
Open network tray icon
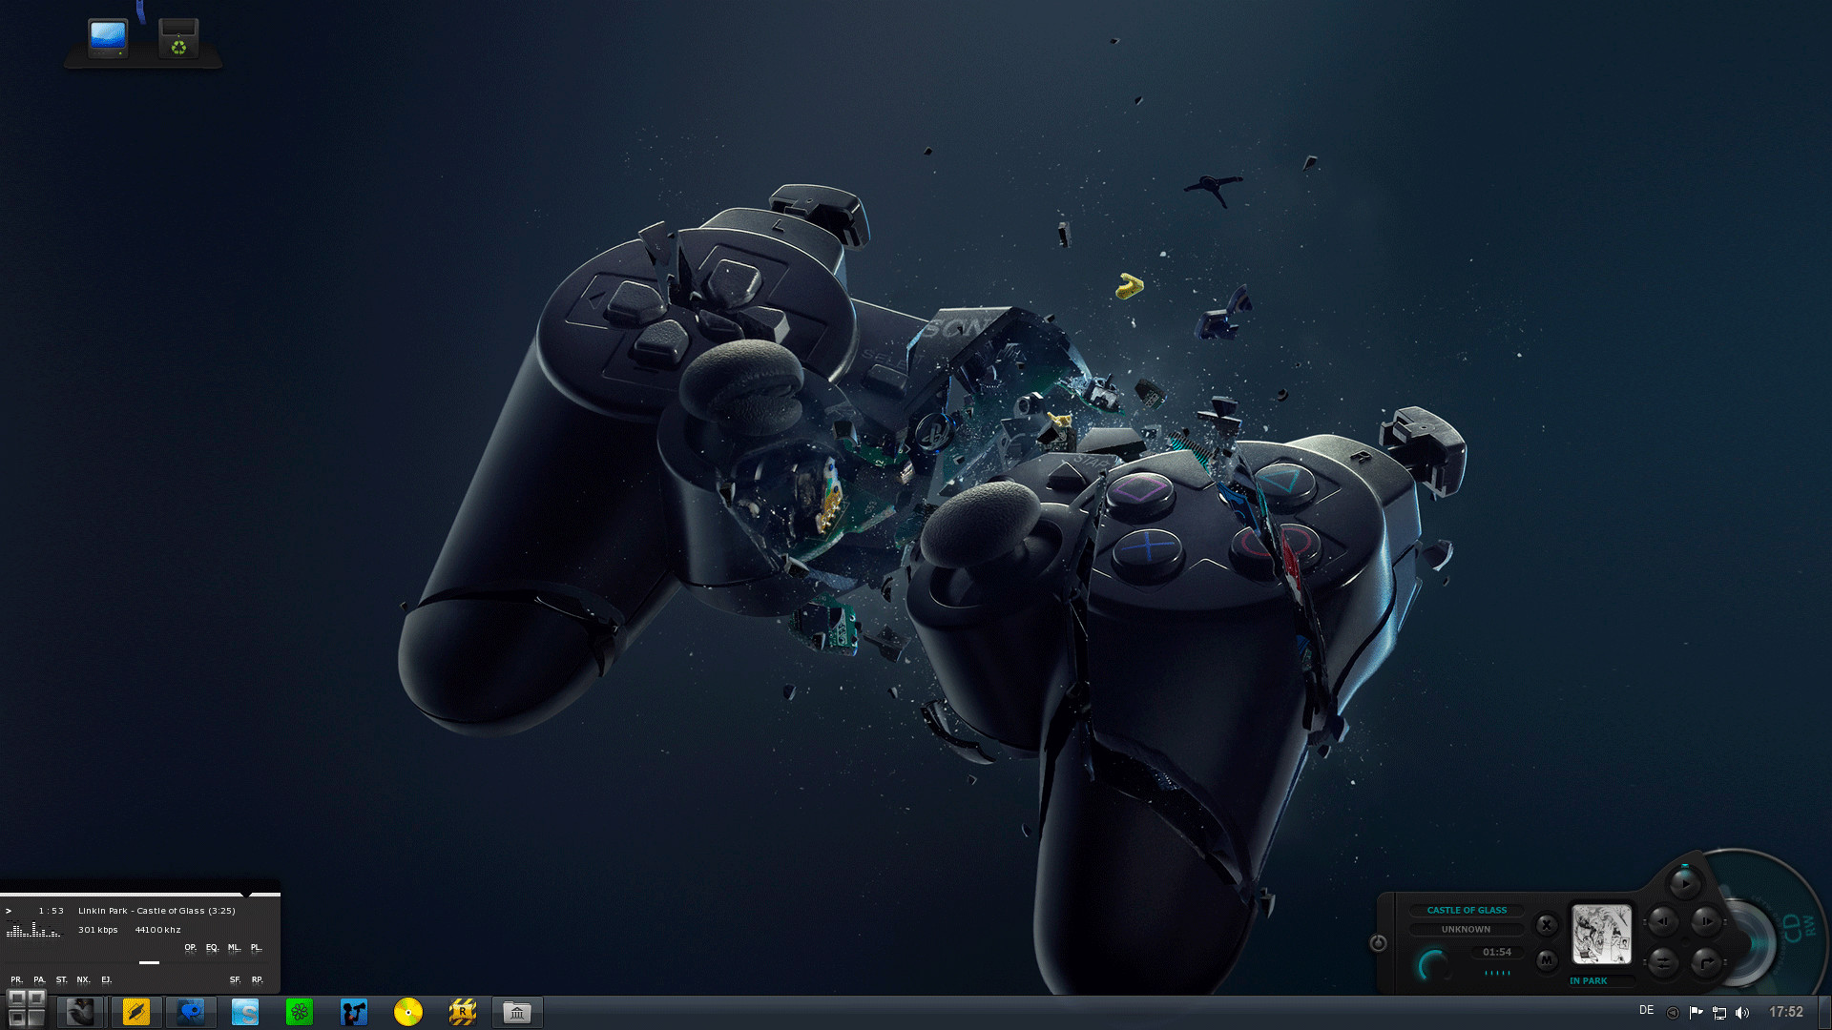[1719, 1013]
